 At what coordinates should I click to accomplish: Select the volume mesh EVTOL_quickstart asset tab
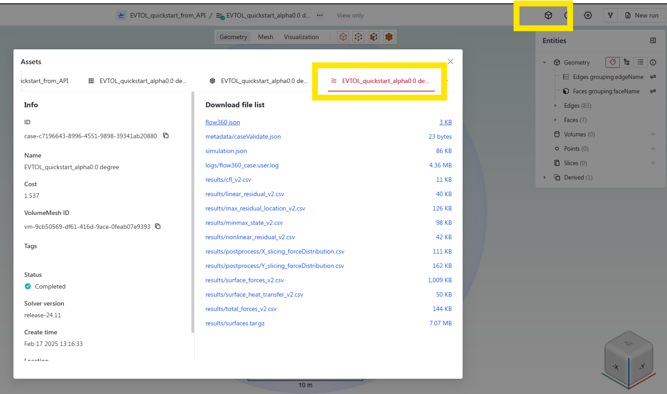(x=258, y=81)
